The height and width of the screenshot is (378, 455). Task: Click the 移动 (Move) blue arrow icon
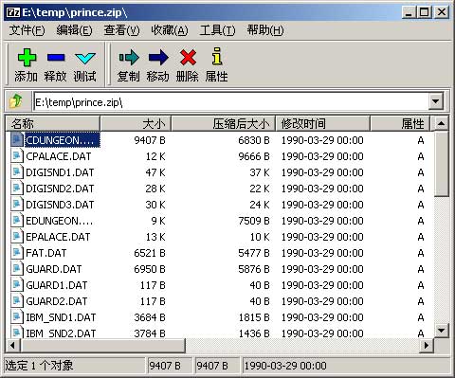tap(158, 58)
